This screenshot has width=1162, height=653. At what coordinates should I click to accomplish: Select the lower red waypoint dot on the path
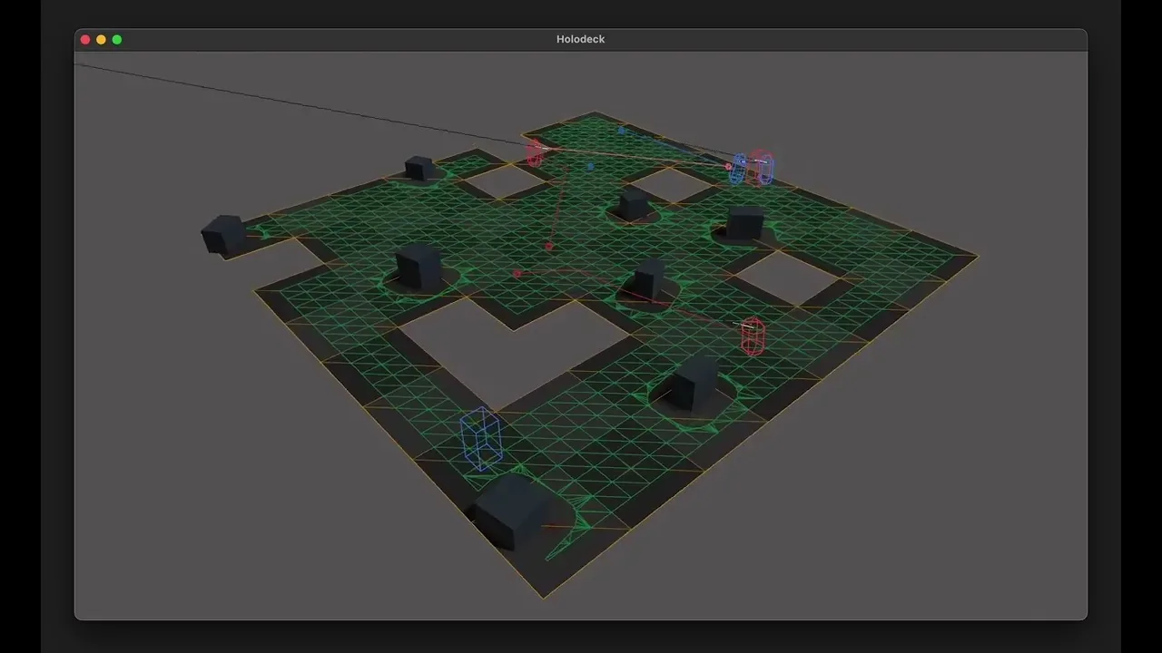pyautogui.click(x=517, y=273)
